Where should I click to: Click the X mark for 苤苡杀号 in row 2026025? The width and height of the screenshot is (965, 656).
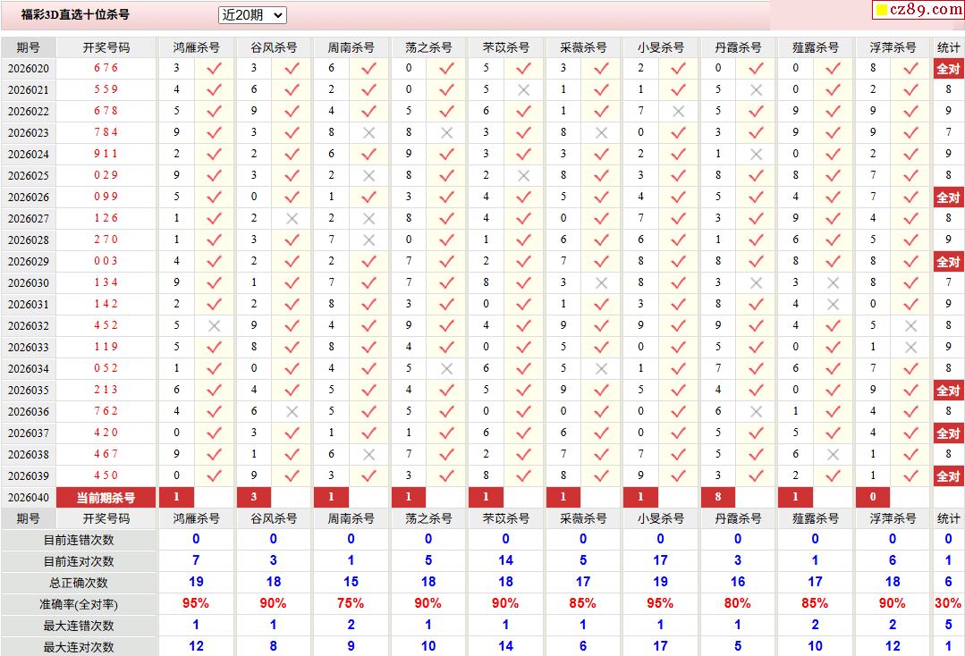pos(524,176)
